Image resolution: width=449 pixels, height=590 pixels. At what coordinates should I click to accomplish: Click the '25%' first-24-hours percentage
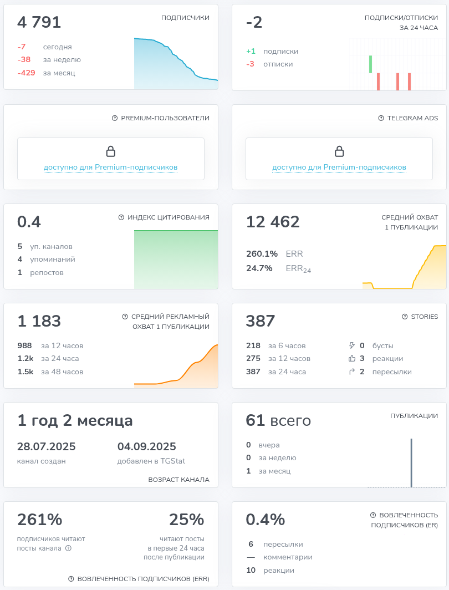coord(187,520)
